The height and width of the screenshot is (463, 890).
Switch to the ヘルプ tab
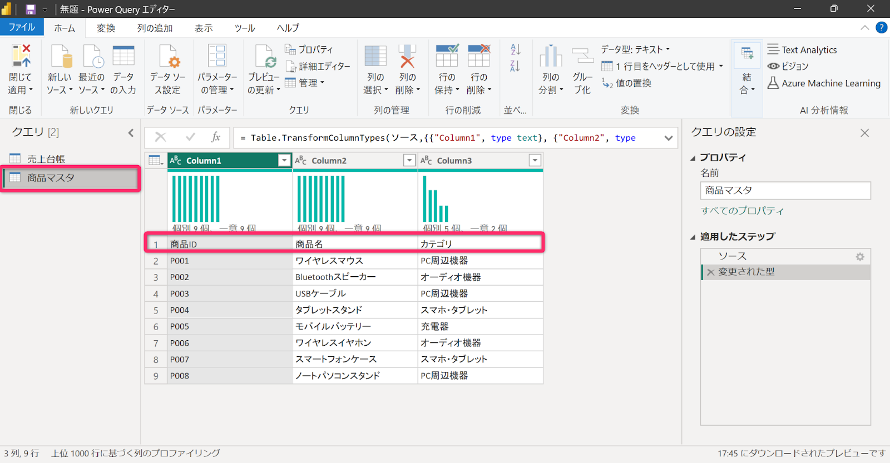(288, 28)
